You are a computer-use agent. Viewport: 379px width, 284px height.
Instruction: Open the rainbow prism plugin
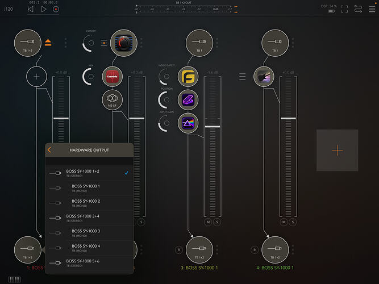[188, 123]
